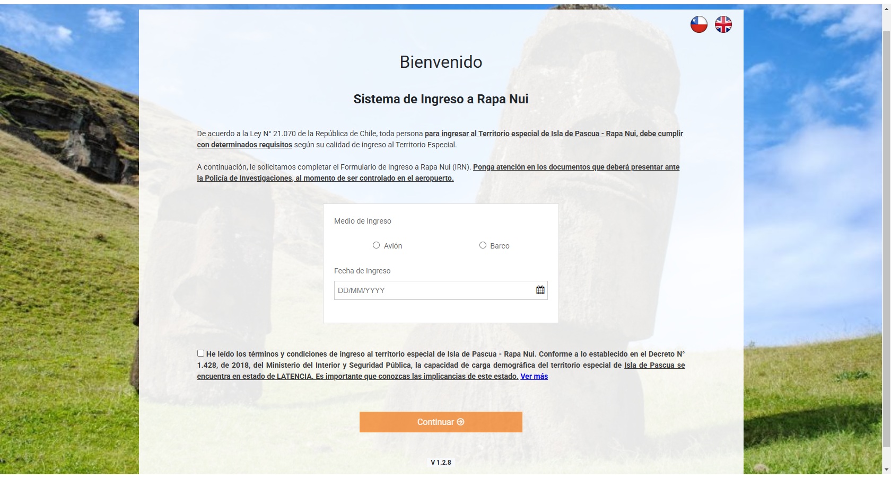Click the 'Sistema de Ingreso a Rapa Nui' title
This screenshot has width=891, height=479.
441,99
